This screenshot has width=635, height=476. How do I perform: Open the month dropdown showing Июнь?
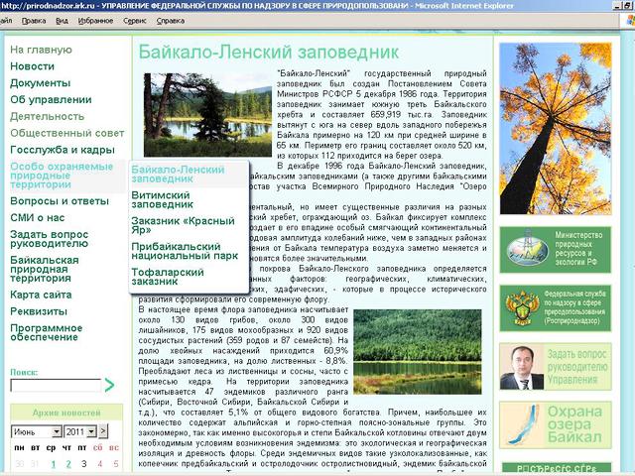click(37, 432)
